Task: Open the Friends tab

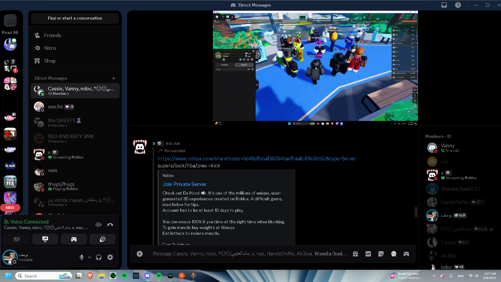Action: click(75, 35)
